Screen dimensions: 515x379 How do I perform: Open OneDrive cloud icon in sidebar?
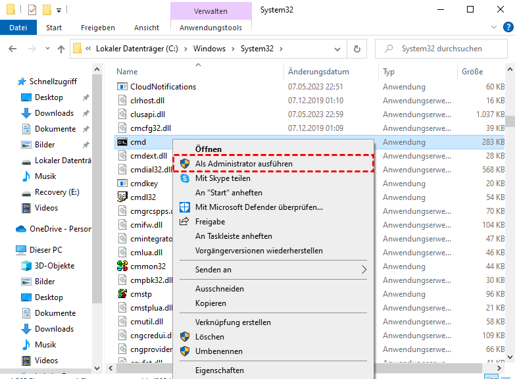point(21,229)
